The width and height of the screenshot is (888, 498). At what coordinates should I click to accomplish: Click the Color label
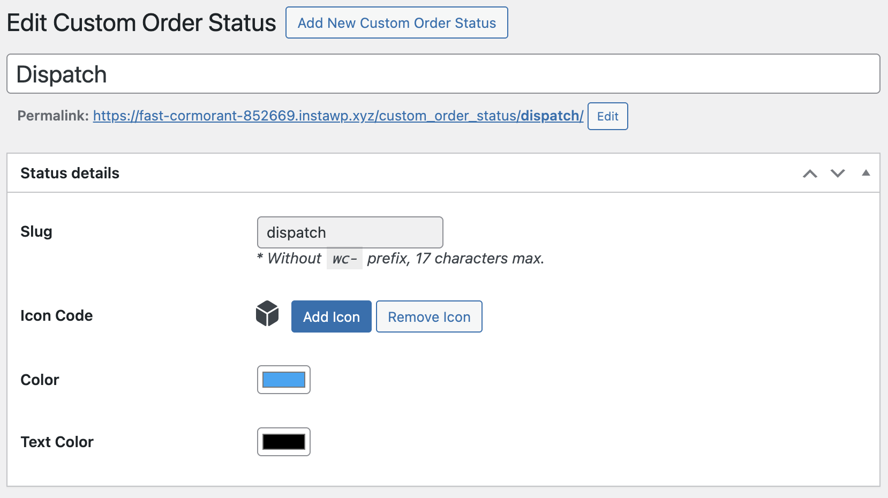tap(40, 380)
